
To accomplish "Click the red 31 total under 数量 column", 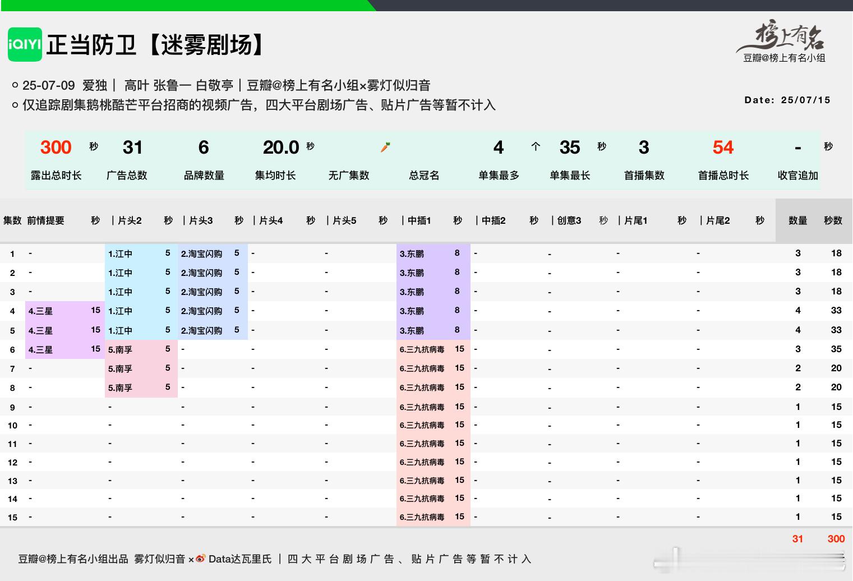I will tap(797, 538).
